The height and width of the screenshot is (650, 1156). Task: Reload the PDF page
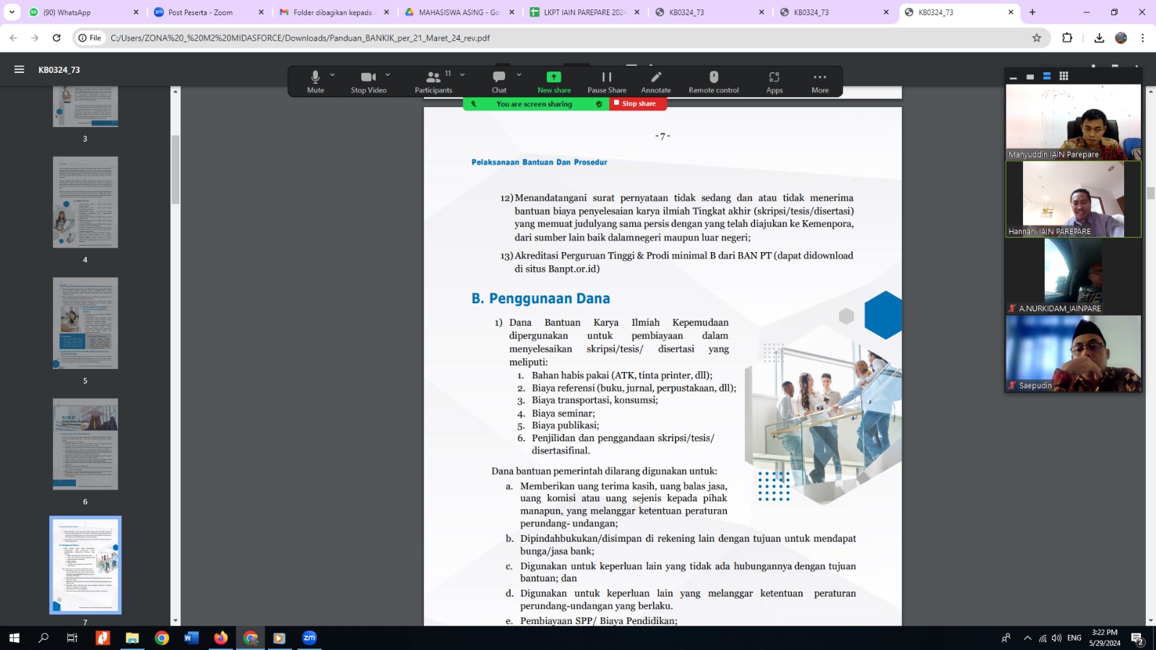tap(56, 38)
